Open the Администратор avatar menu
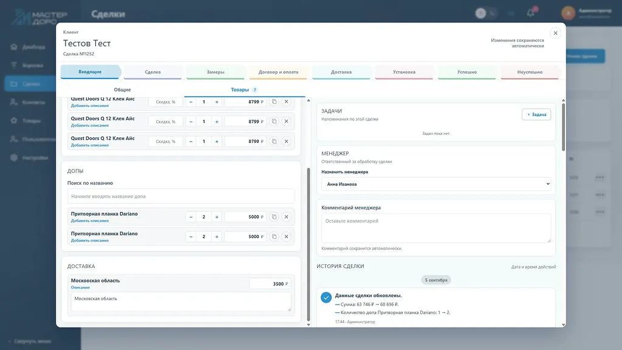 [568, 13]
